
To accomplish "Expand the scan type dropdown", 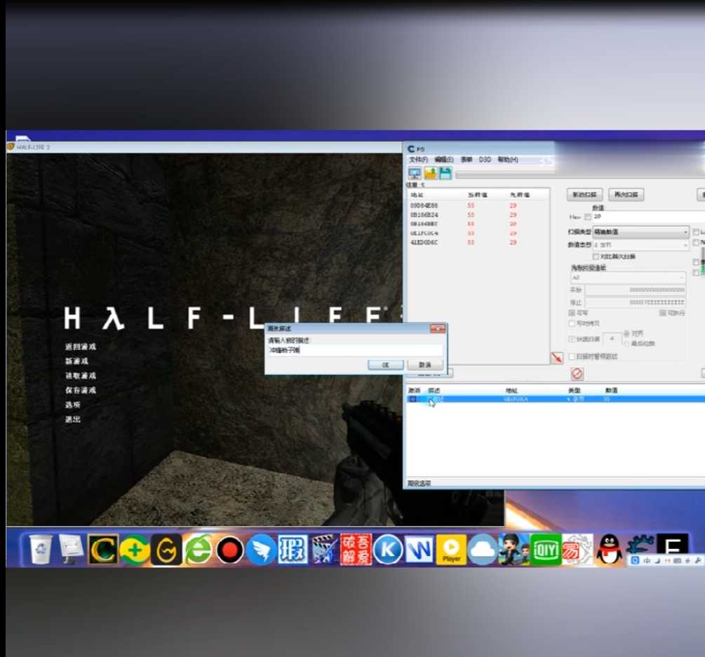I will point(640,232).
